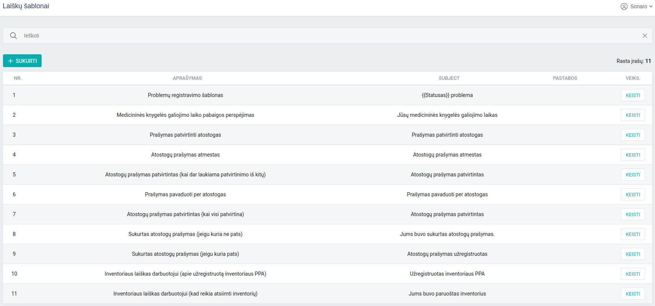This screenshot has width=655, height=306.
Task: Edit row 8 sukurtas atostogų prašymas
Action: coord(633,234)
